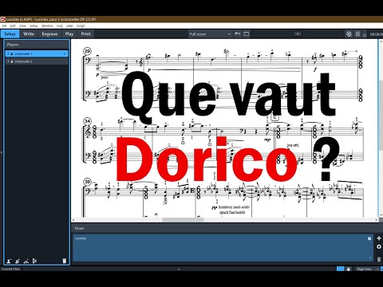Image resolution: width=383 pixels, height=287 pixels.
Task: Select the Violoncelle 1 player
Action: click(x=37, y=53)
